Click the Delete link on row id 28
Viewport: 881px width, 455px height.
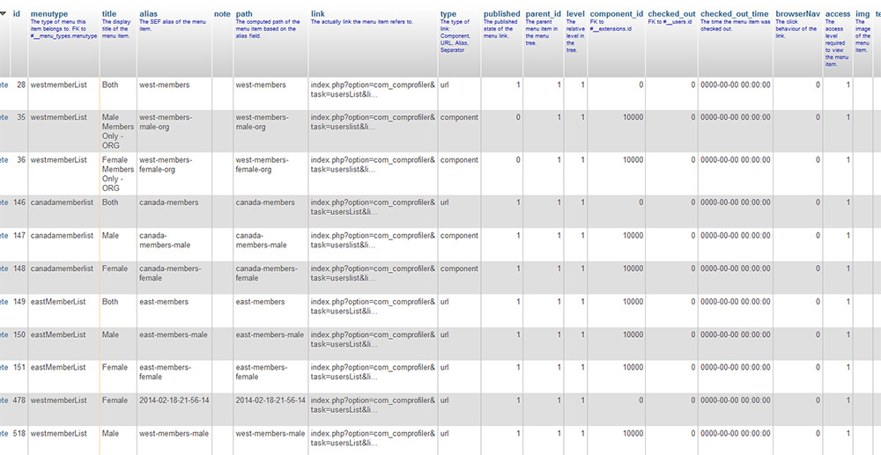click(x=4, y=84)
